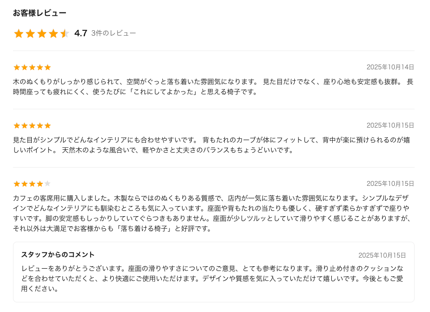Click the review text starting カフェの客席用に購入

pyautogui.click(x=213, y=213)
